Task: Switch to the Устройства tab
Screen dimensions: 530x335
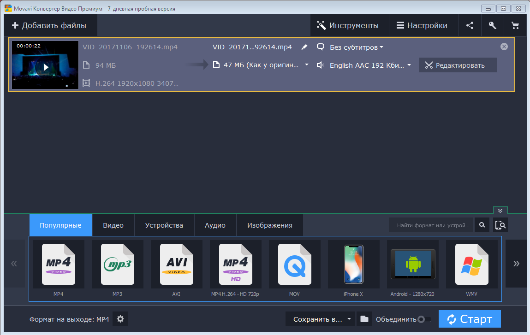Action: click(164, 225)
